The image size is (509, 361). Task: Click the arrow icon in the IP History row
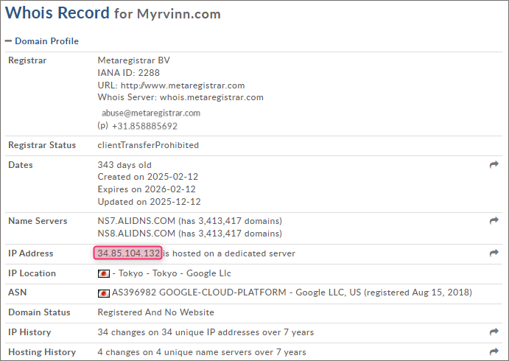coord(494,333)
